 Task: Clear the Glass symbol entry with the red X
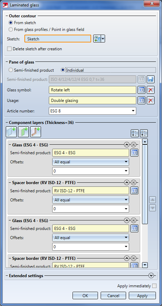coord(150,90)
